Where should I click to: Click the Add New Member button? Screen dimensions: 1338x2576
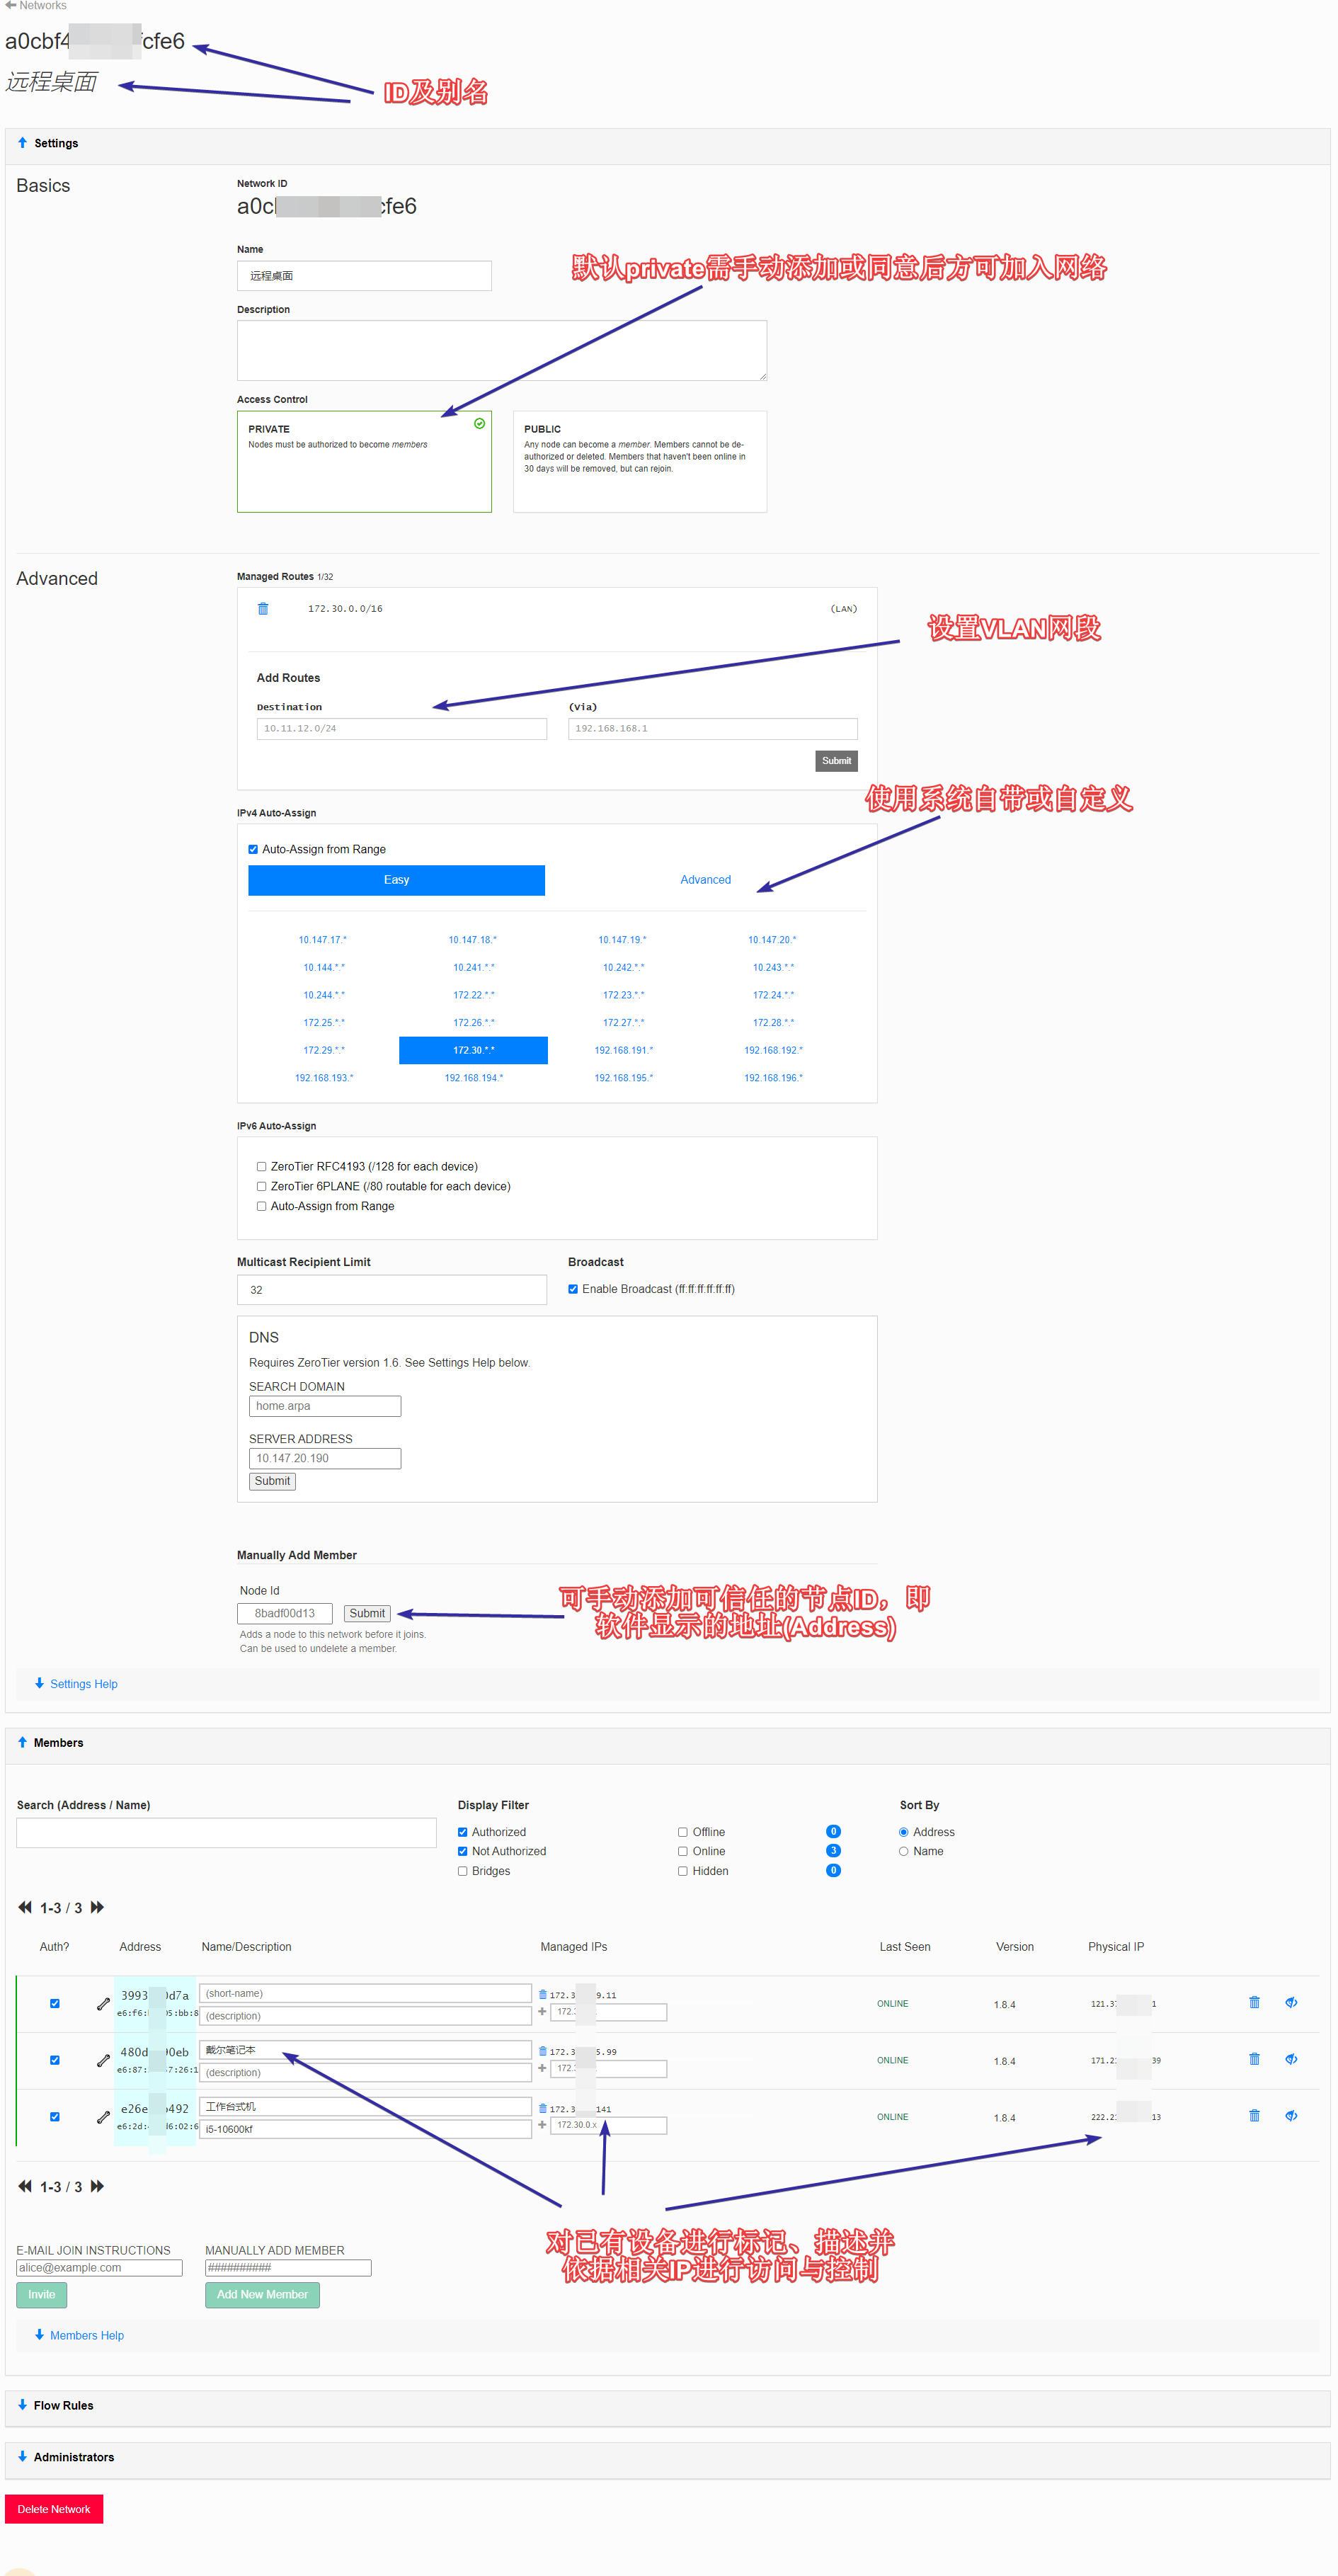pyautogui.click(x=262, y=2294)
